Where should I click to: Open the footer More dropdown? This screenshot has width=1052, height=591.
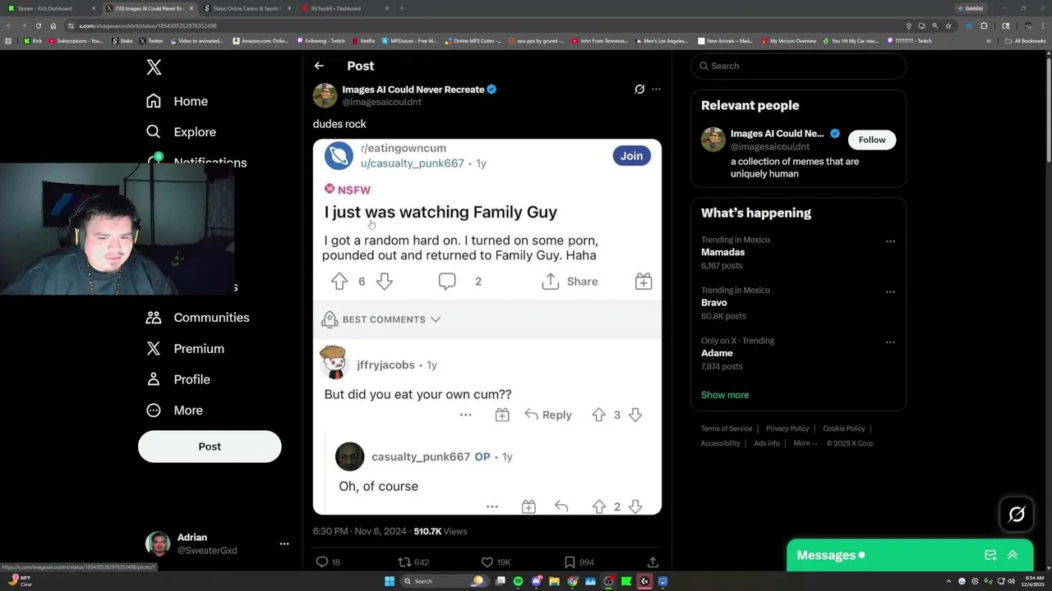click(x=805, y=443)
